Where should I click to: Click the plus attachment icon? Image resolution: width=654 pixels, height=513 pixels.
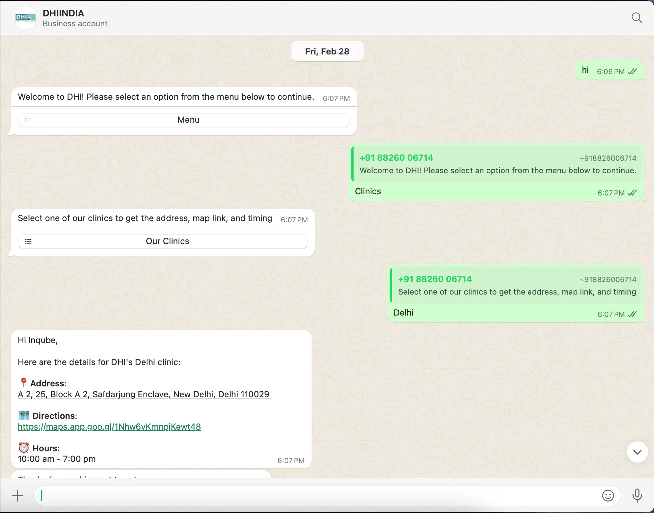point(18,495)
